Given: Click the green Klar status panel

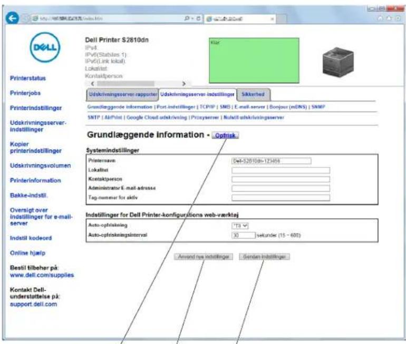Looking at the screenshot, I should [254, 61].
